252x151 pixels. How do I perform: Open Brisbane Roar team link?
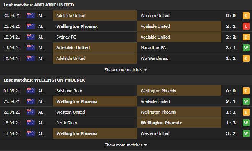(69, 91)
